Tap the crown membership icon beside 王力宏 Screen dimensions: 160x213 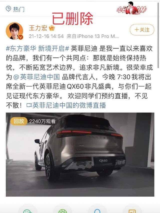[x=52, y=28]
